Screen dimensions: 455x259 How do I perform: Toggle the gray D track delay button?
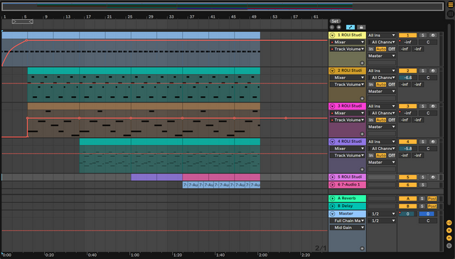click(449, 245)
